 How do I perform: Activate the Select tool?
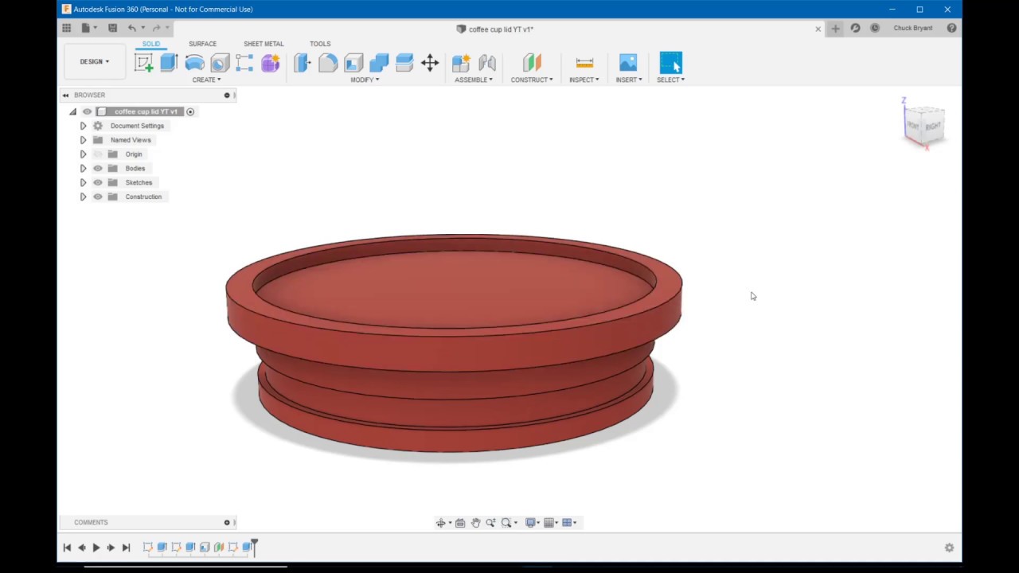[671, 63]
